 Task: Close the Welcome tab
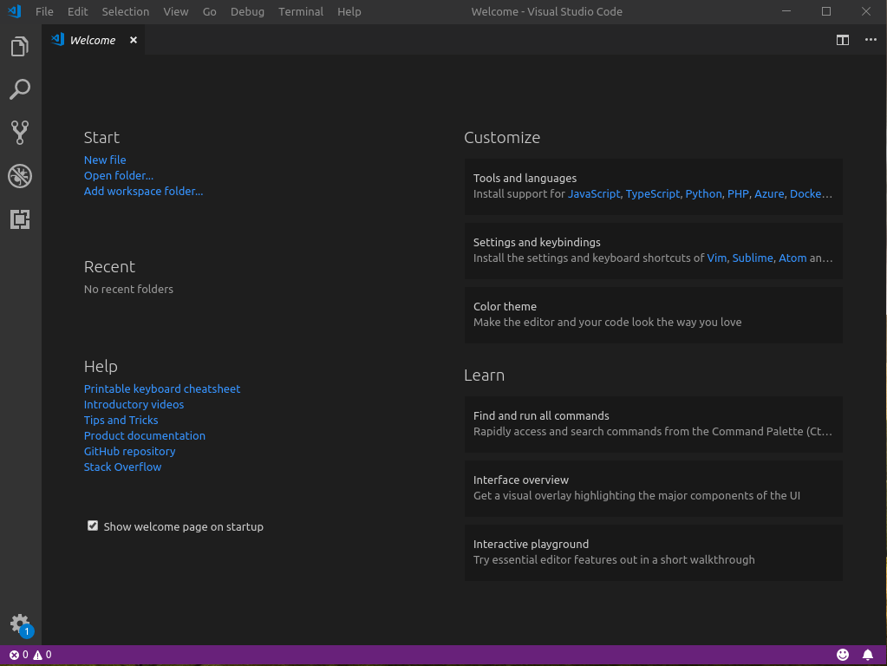pos(133,40)
